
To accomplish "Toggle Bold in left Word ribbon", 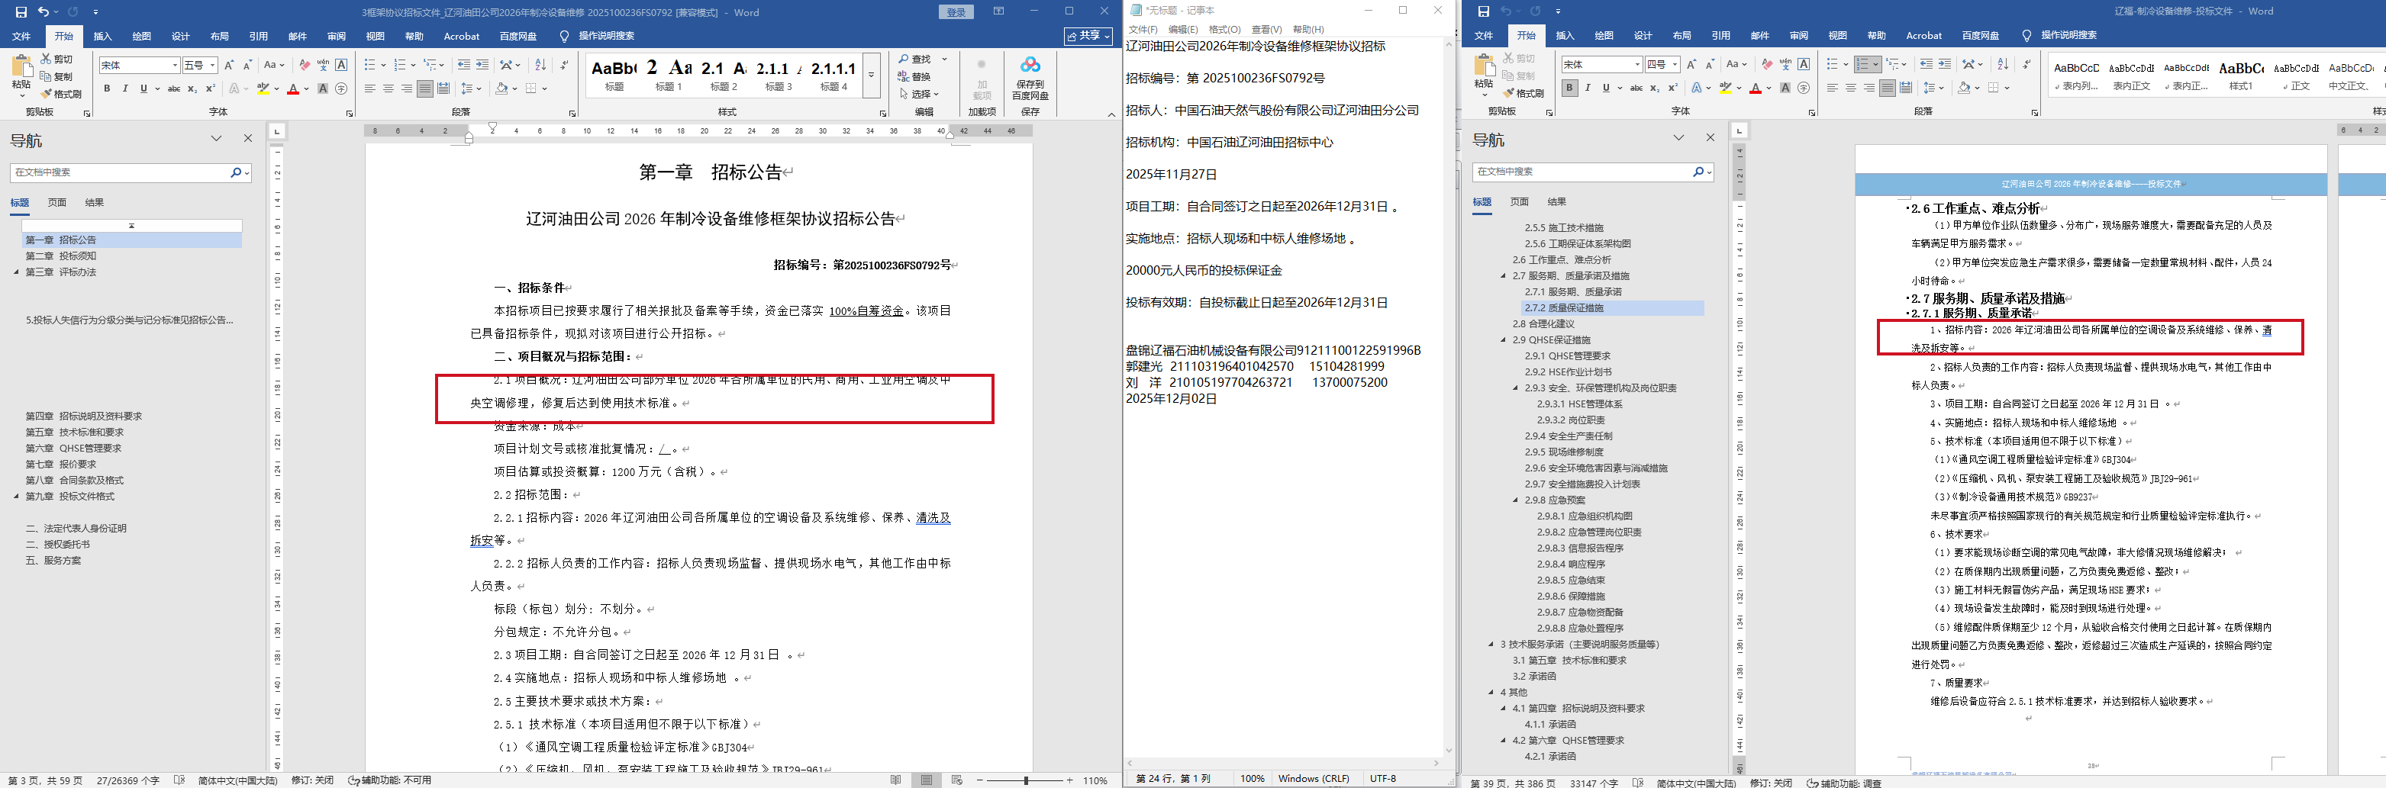I will pyautogui.click(x=107, y=89).
